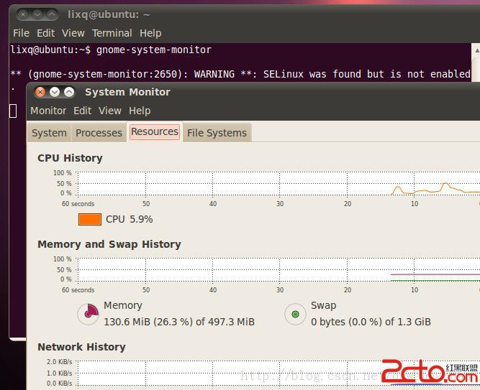Click the terminal scrollbar up arrow
The image size is (480, 390).
tap(476, 50)
